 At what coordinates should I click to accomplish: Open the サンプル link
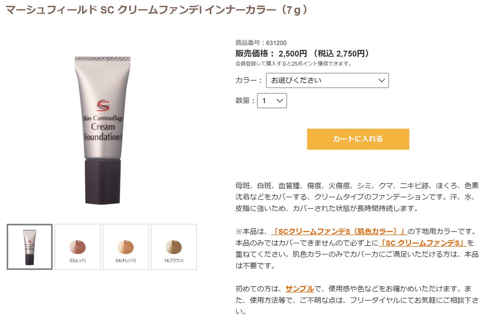tap(300, 289)
